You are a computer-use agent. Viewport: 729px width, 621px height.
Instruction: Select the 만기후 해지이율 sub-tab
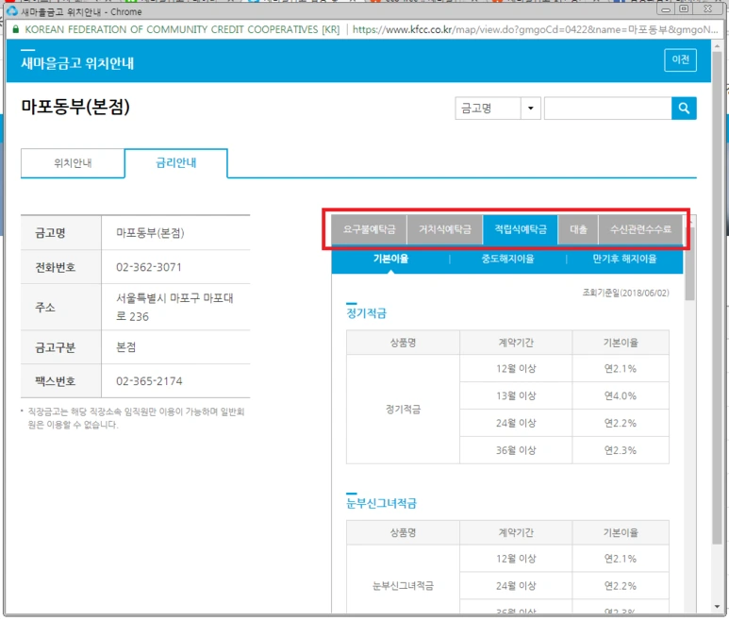coord(624,259)
